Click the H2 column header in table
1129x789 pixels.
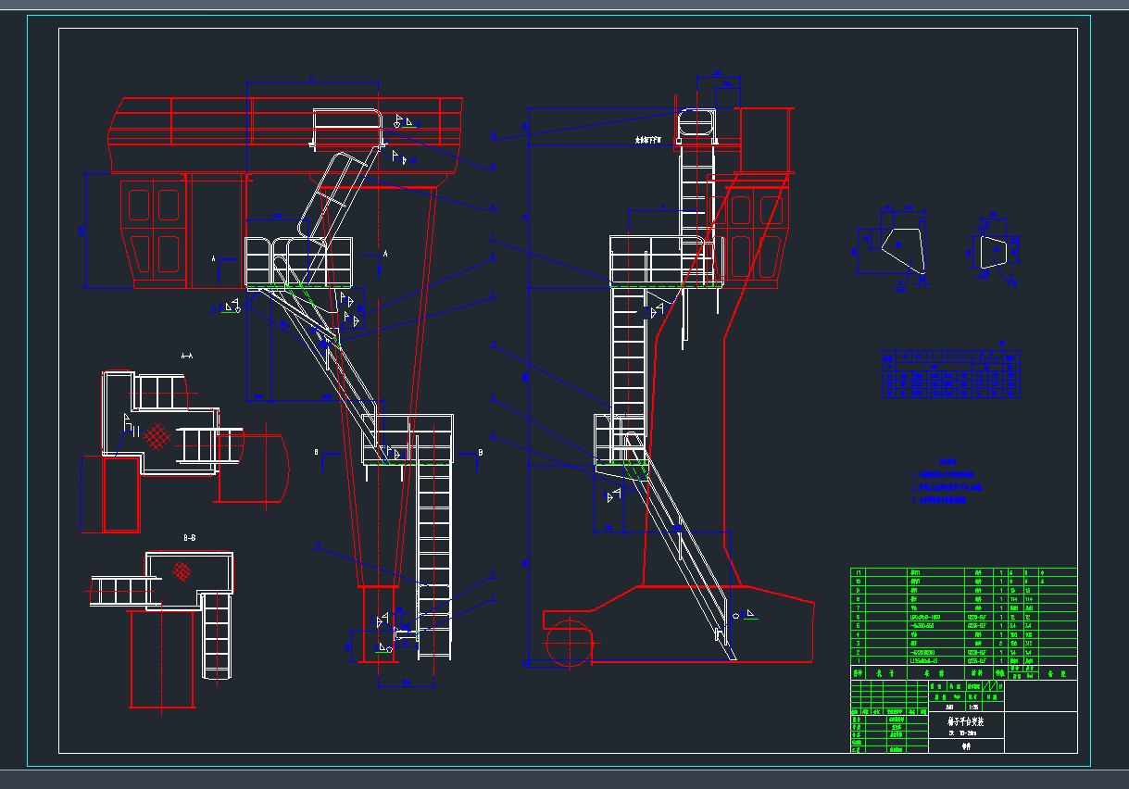click(919, 356)
